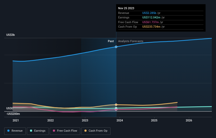Screen dimensions: 216x138
Task: Click the Free Cash Flow row label in tooltip
Action: 128,22
